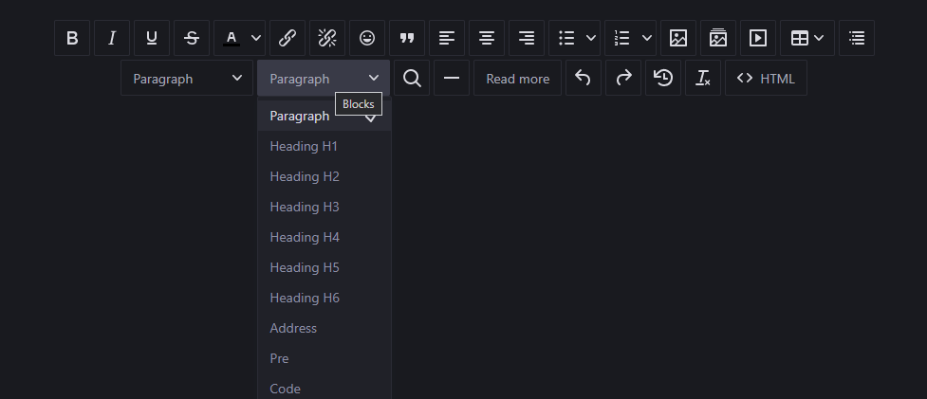Insert a blockquote
This screenshot has width=927, height=399.
click(x=407, y=38)
